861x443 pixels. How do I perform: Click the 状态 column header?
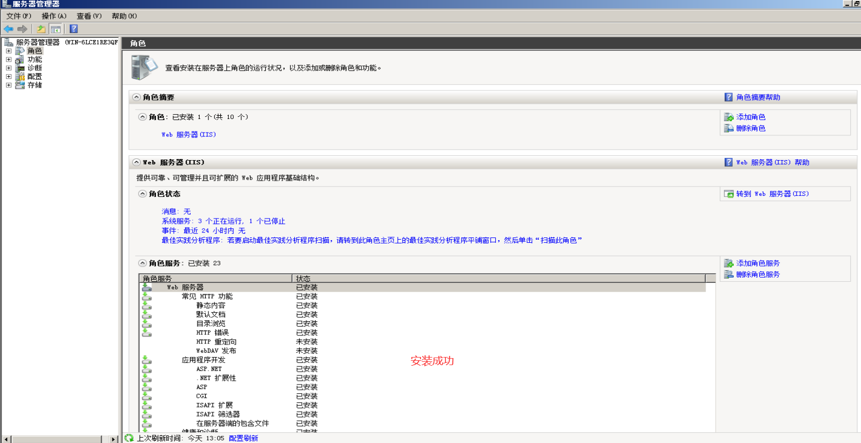click(x=498, y=279)
